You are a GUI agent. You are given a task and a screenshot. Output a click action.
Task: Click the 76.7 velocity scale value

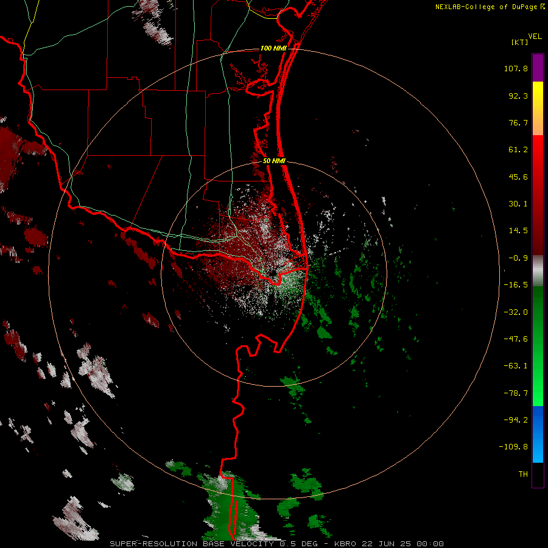(518, 122)
